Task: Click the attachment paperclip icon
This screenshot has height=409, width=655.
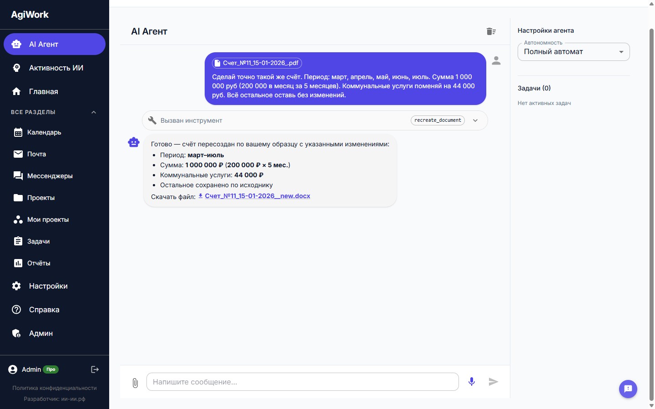Action: [x=135, y=383]
